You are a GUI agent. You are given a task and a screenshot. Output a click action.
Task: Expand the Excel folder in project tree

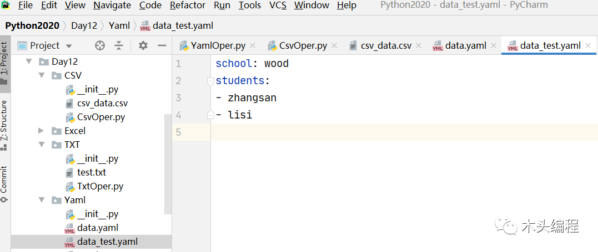[x=42, y=131]
